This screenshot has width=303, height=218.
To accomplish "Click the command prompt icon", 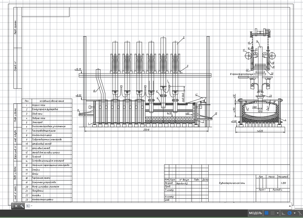I will [28, 206].
